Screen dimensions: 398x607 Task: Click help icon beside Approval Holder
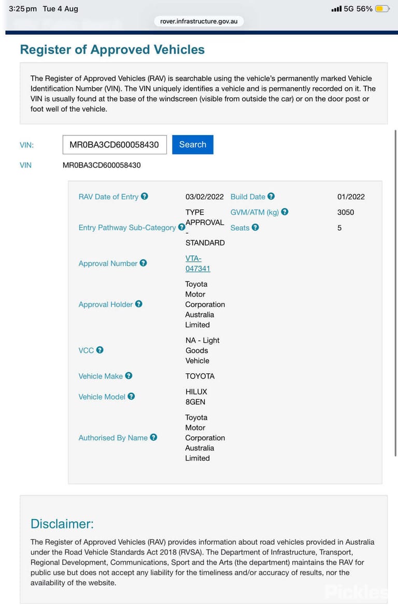click(139, 304)
